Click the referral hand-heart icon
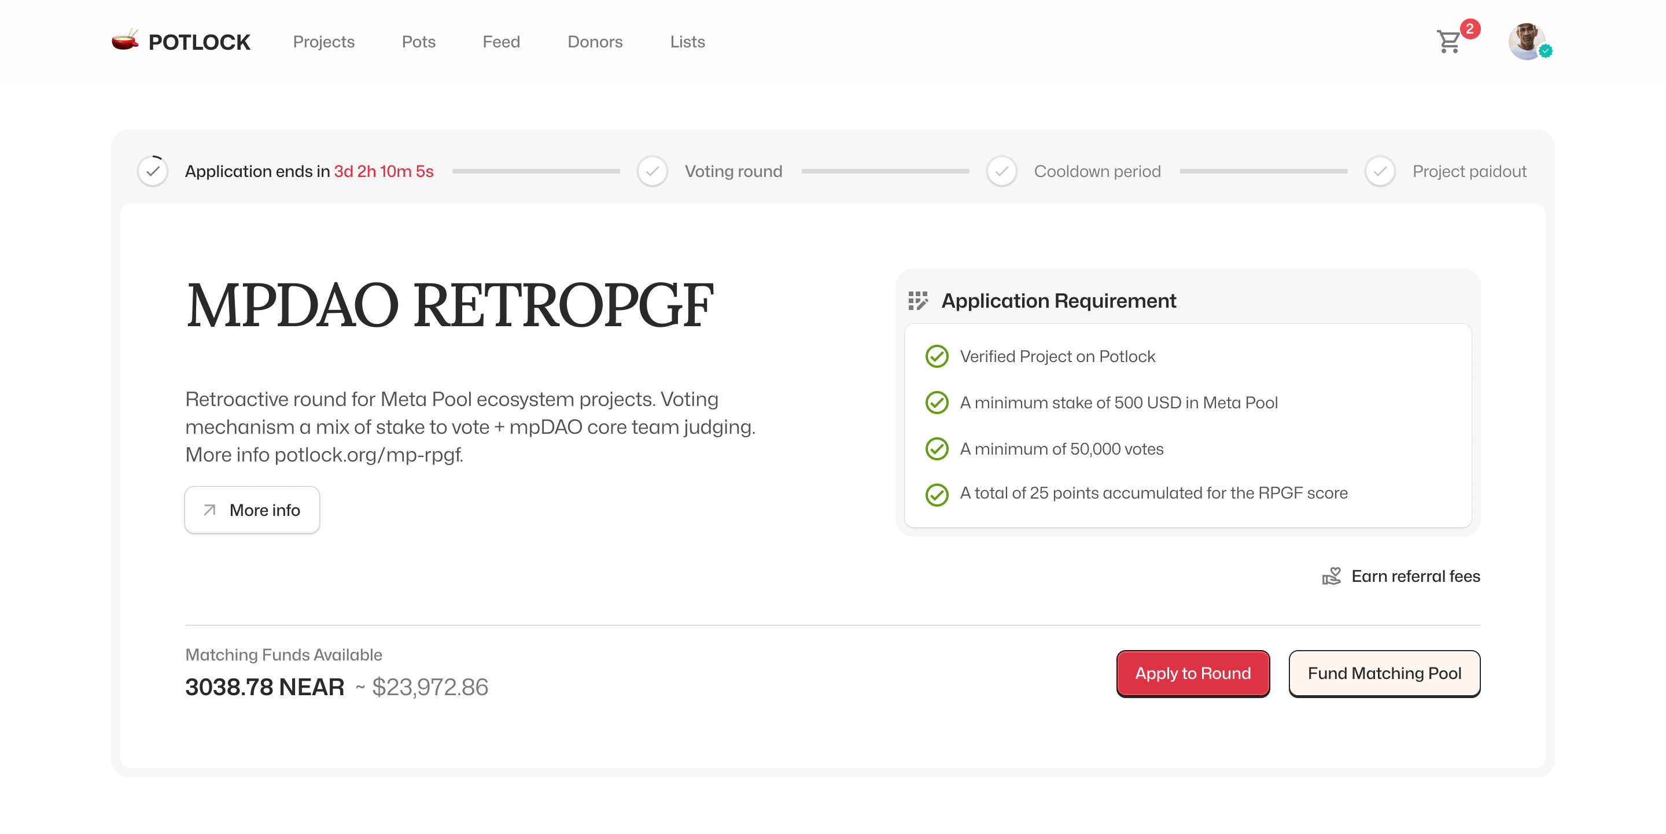This screenshot has width=1666, height=834. coord(1332,576)
